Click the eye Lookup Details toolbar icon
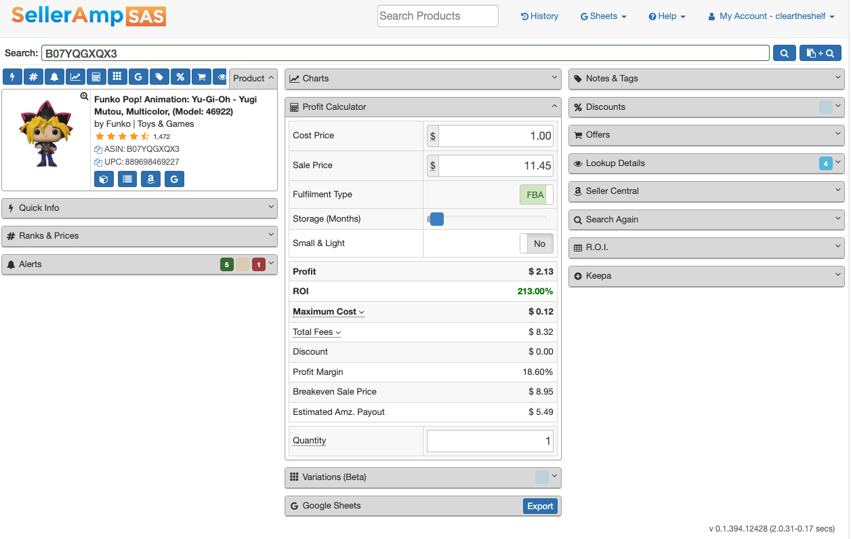The image size is (851, 539). [220, 77]
